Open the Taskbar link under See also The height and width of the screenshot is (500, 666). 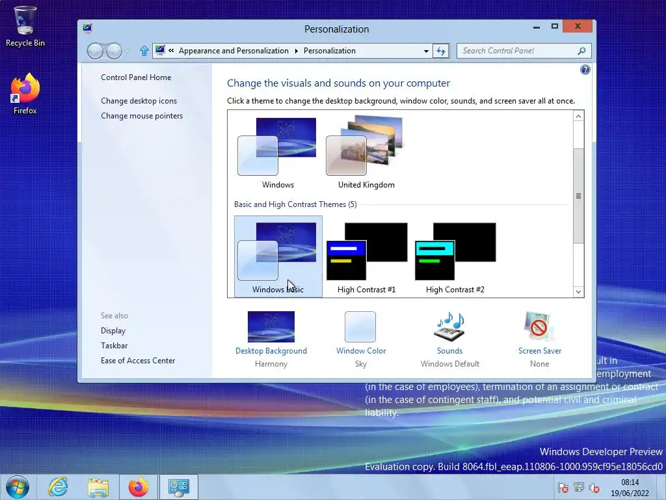(114, 346)
